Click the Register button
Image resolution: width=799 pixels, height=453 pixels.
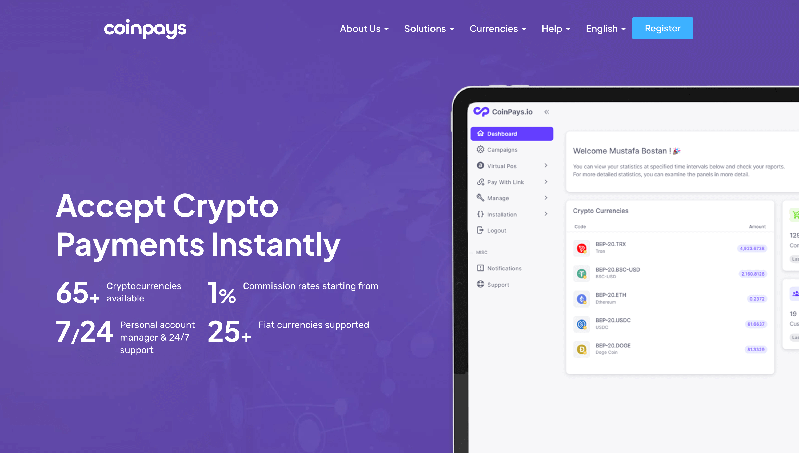click(662, 28)
